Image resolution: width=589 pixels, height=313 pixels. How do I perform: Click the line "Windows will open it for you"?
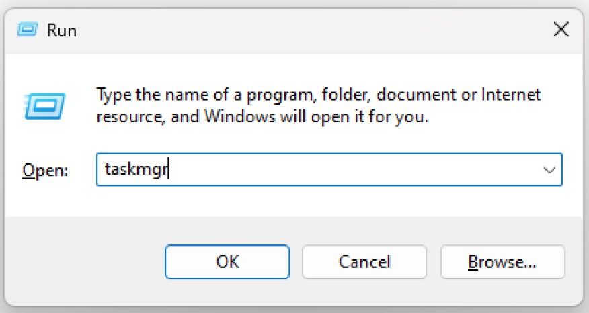point(316,116)
